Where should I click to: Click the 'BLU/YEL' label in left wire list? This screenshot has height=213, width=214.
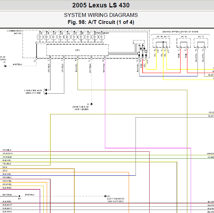(x=7, y=174)
